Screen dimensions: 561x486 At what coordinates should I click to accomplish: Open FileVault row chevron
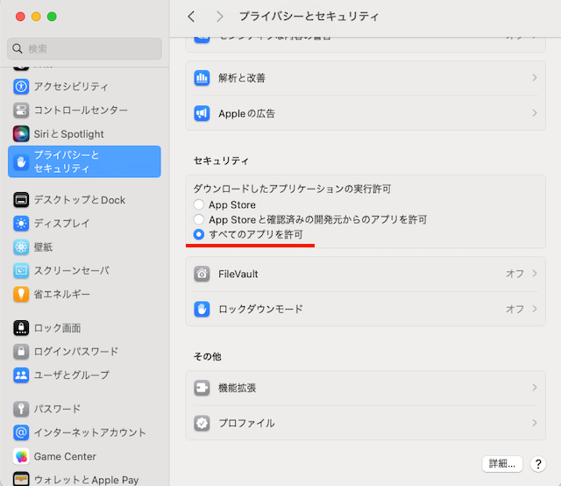coord(535,274)
